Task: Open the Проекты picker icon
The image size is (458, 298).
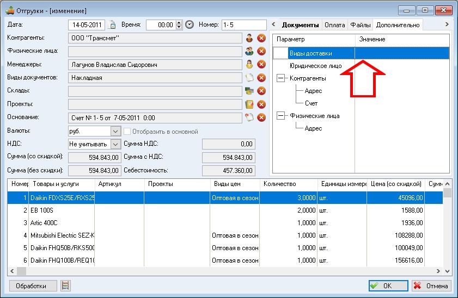Action: click(249, 104)
